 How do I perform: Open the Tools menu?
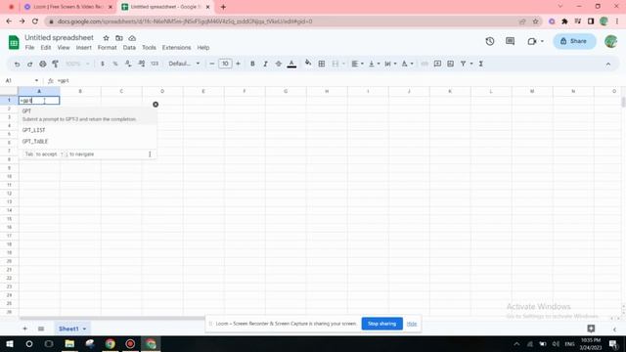click(x=149, y=48)
